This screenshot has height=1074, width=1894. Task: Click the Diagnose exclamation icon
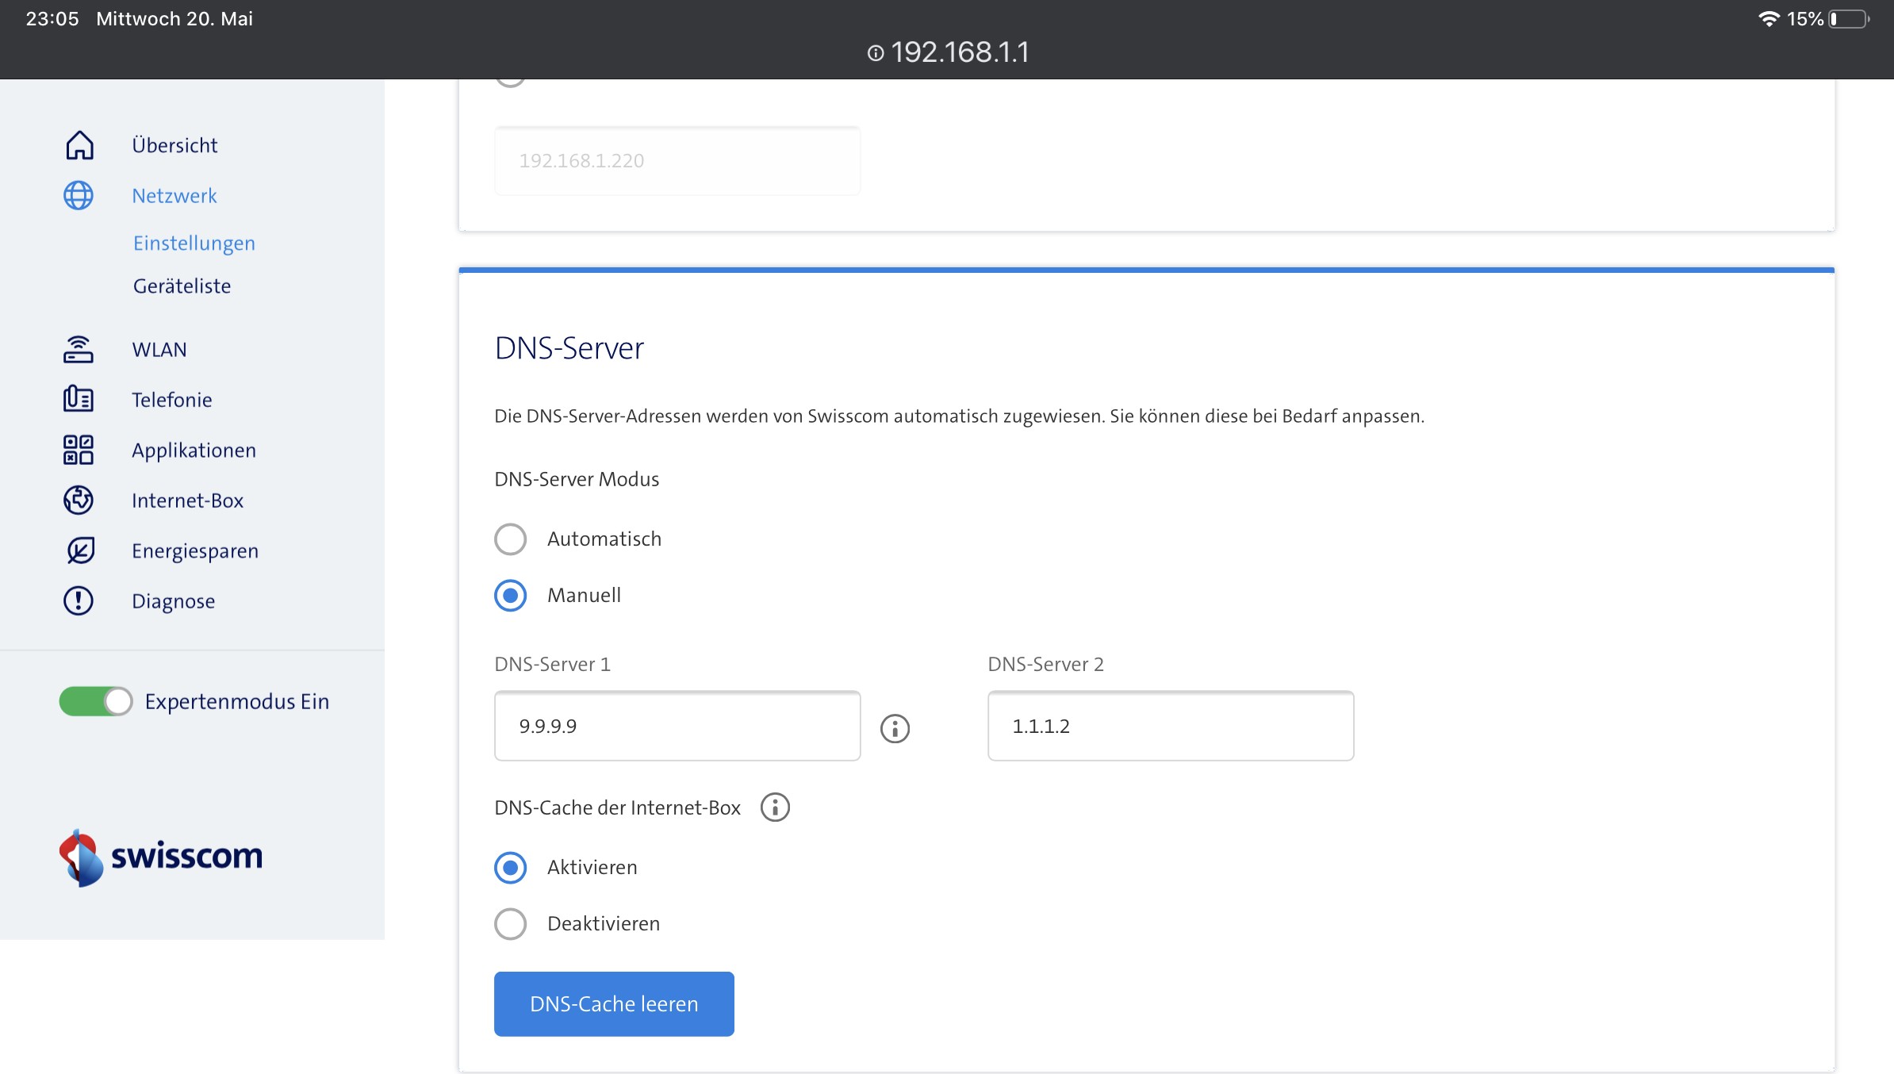[x=79, y=600]
